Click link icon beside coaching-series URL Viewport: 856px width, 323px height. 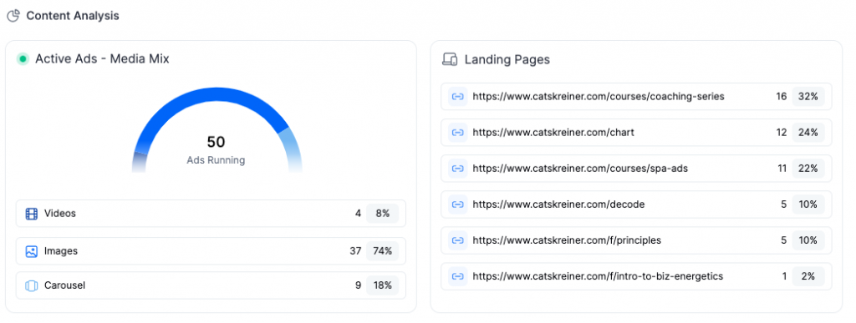point(457,97)
